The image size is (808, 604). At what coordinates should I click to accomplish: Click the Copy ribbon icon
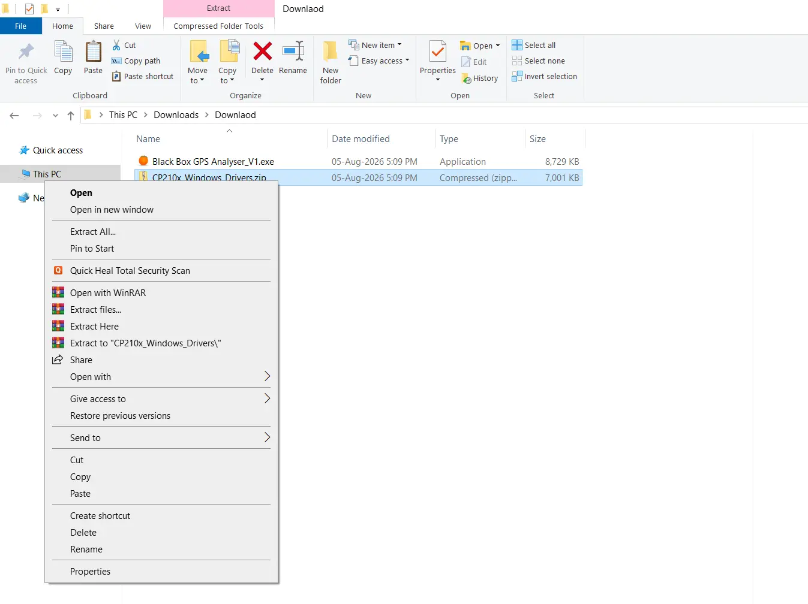click(63, 52)
